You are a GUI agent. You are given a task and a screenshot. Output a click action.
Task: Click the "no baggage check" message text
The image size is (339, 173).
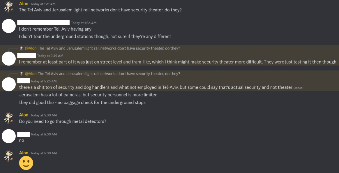coord(82,103)
